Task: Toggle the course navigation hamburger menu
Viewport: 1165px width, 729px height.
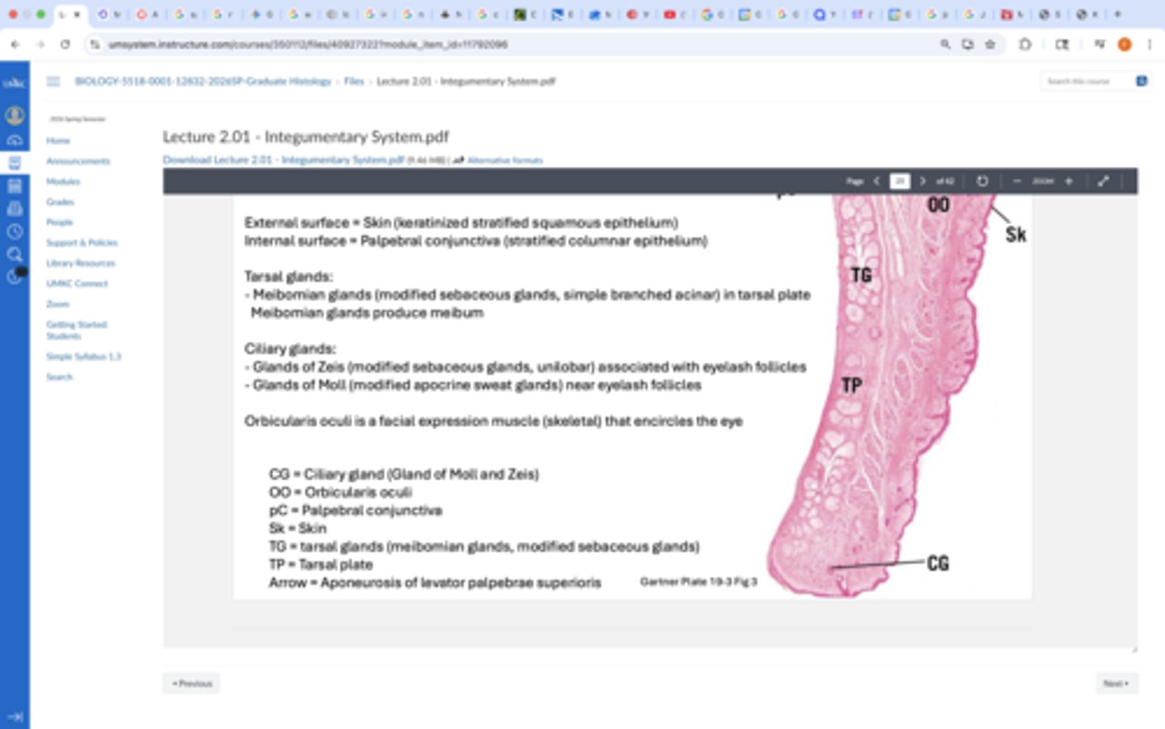Action: click(53, 81)
